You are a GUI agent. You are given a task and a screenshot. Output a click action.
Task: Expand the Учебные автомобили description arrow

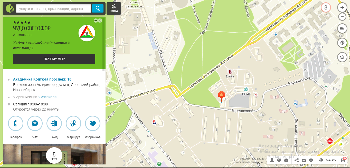(33, 48)
